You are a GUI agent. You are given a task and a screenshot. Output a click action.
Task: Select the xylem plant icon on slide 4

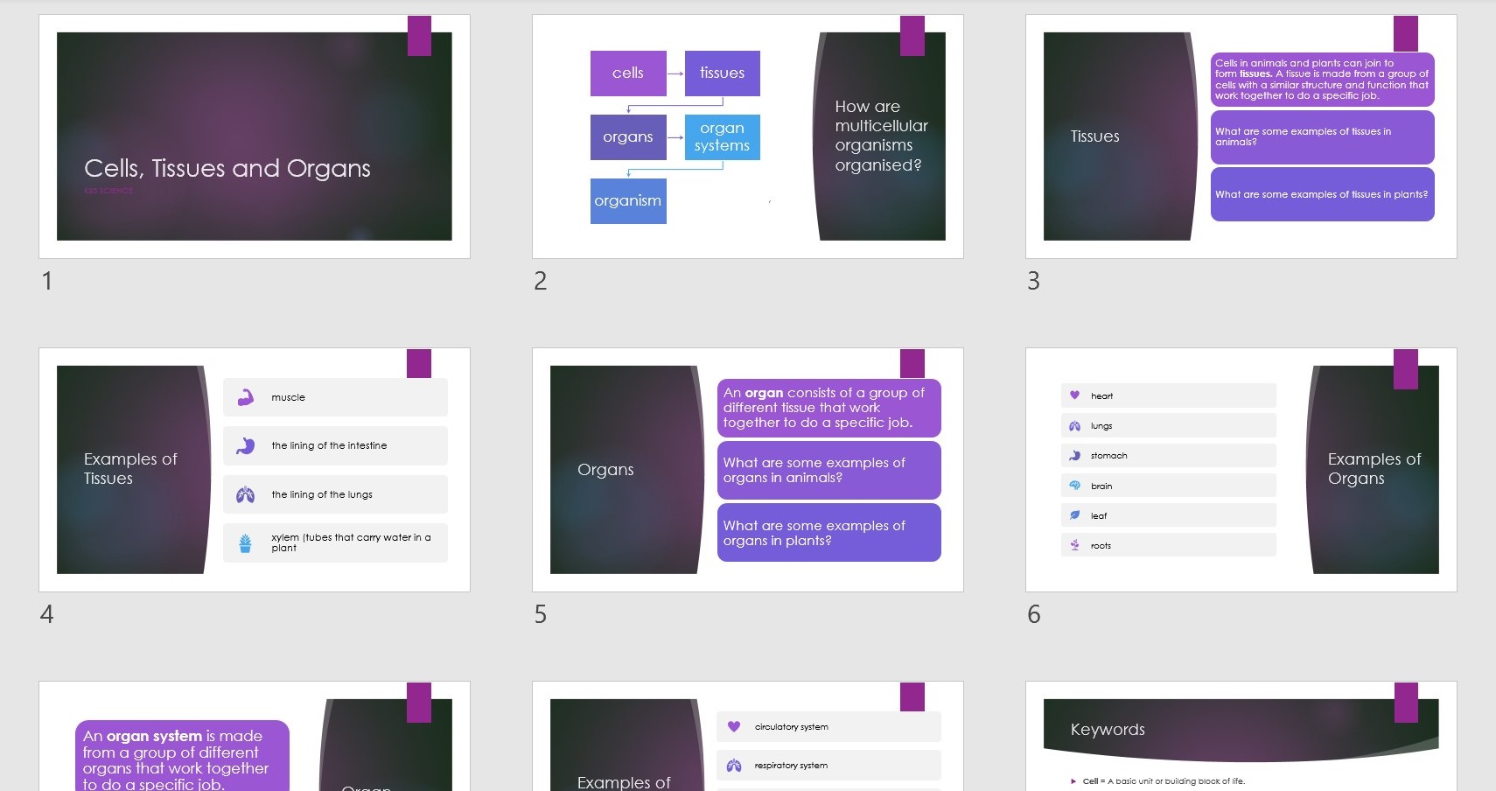coord(247,542)
